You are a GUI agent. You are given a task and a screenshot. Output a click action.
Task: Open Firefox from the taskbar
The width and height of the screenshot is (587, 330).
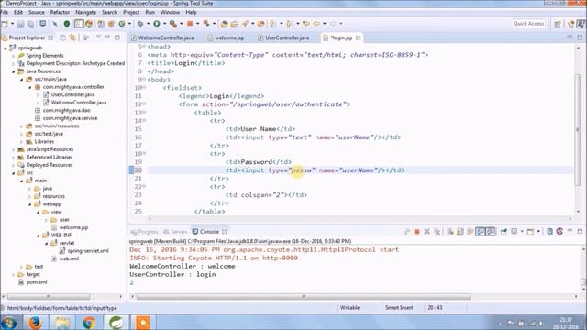click(x=35, y=323)
